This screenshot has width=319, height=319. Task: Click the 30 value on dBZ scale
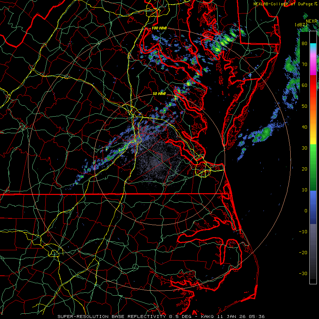304,148
